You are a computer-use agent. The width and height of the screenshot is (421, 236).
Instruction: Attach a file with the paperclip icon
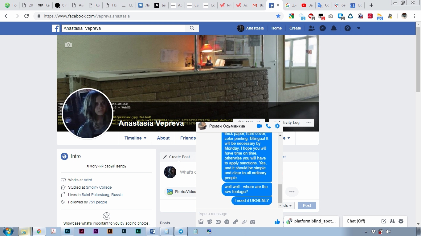pyautogui.click(x=244, y=222)
